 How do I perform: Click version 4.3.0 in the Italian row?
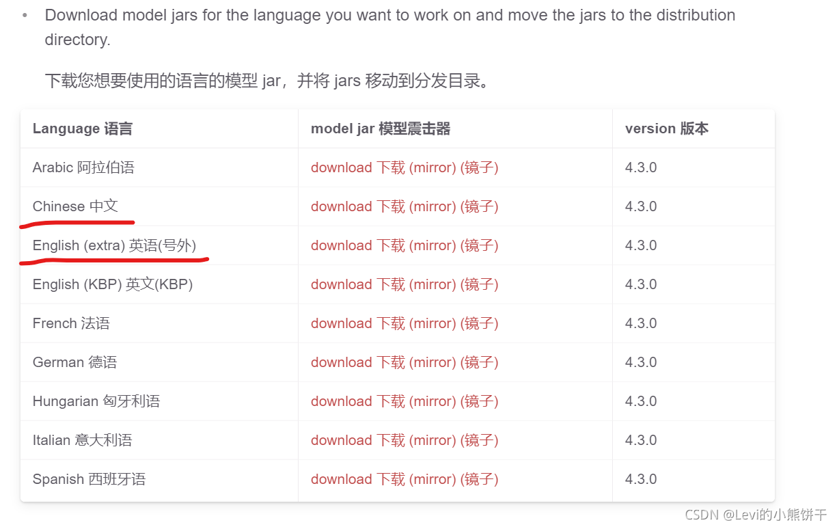pyautogui.click(x=641, y=440)
